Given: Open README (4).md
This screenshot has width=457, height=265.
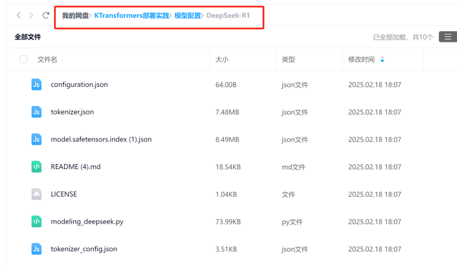Looking at the screenshot, I should 76,167.
